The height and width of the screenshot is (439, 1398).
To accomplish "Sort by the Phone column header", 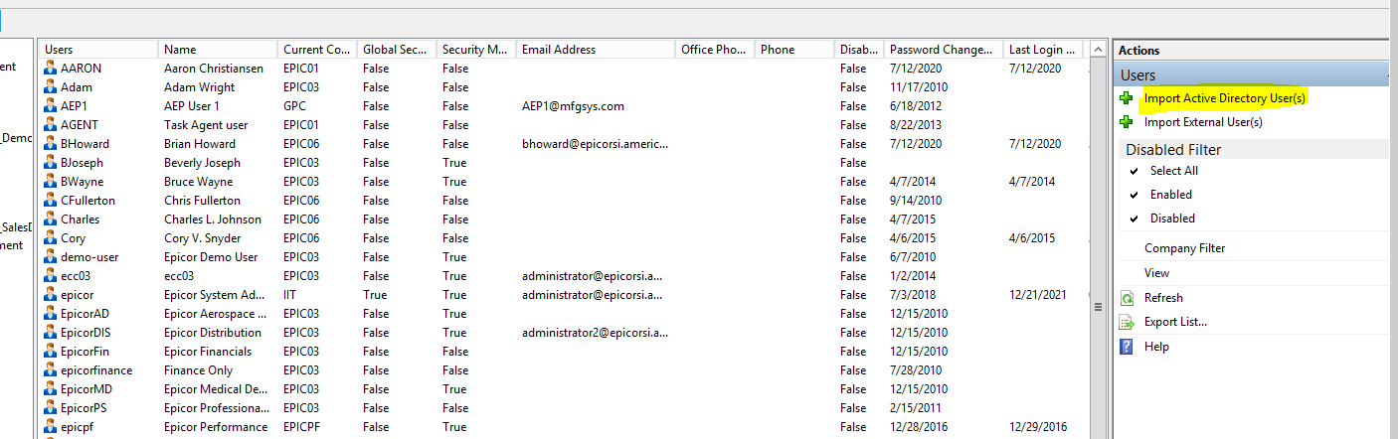I will click(x=794, y=50).
